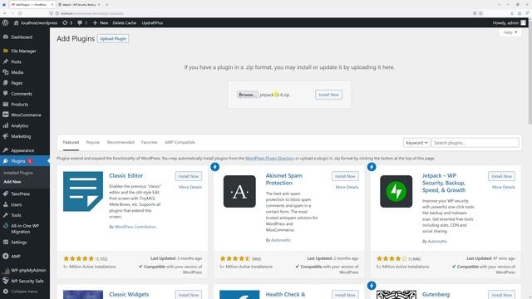
Task: Click the Akismet plugin logo thumbnail
Action: click(x=239, y=192)
